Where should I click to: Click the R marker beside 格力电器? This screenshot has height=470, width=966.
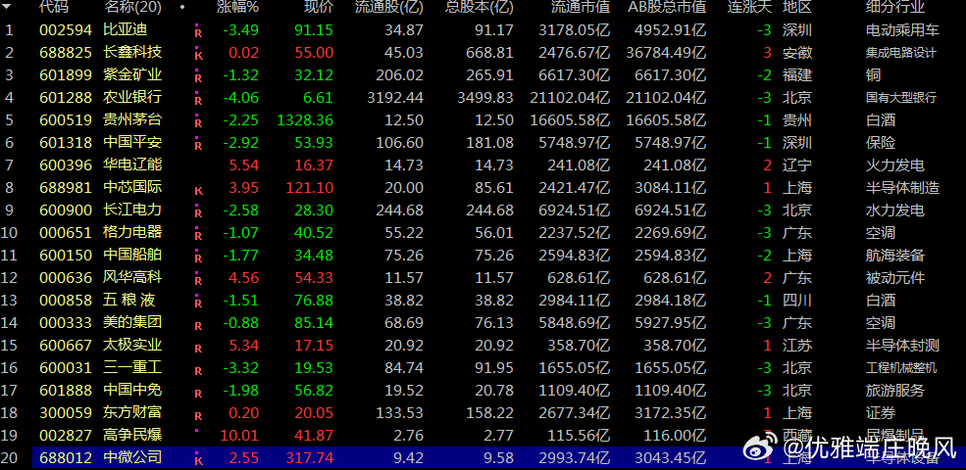[198, 236]
